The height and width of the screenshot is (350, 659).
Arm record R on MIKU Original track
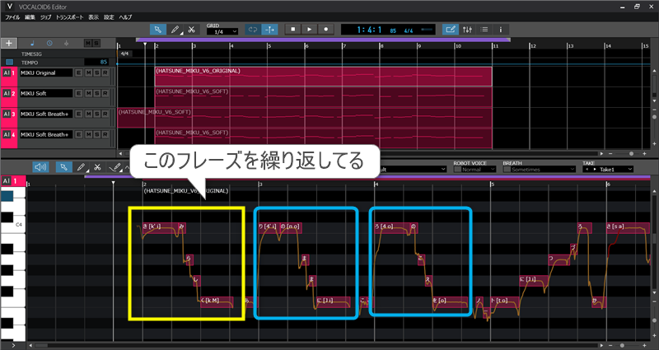click(105, 72)
